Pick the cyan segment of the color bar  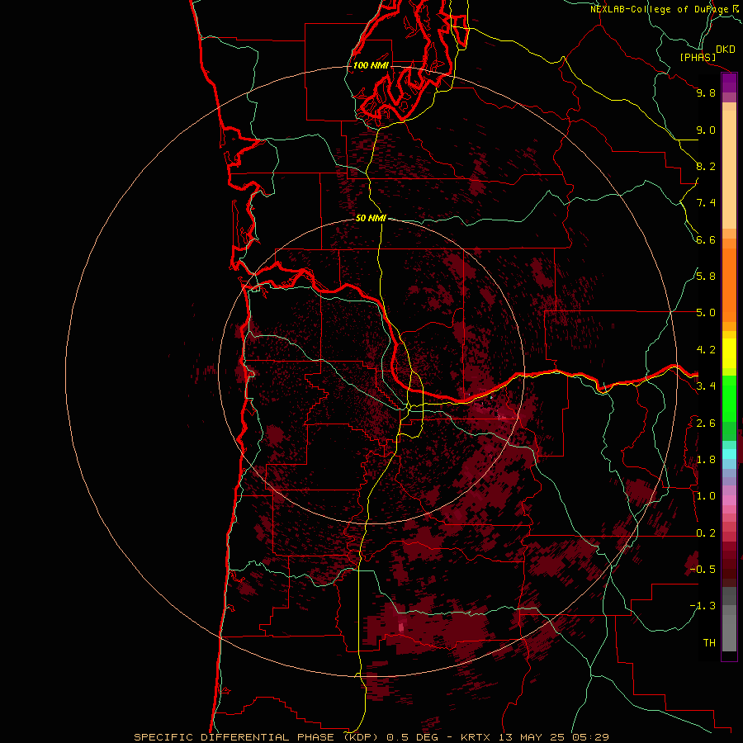(729, 453)
